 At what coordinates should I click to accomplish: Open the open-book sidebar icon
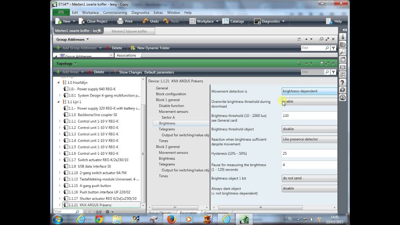343,67
